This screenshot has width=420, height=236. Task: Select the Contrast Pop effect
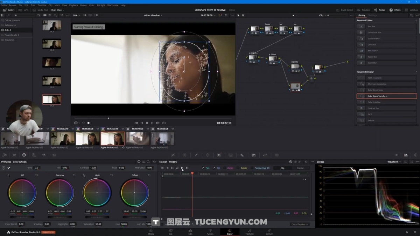click(387, 108)
